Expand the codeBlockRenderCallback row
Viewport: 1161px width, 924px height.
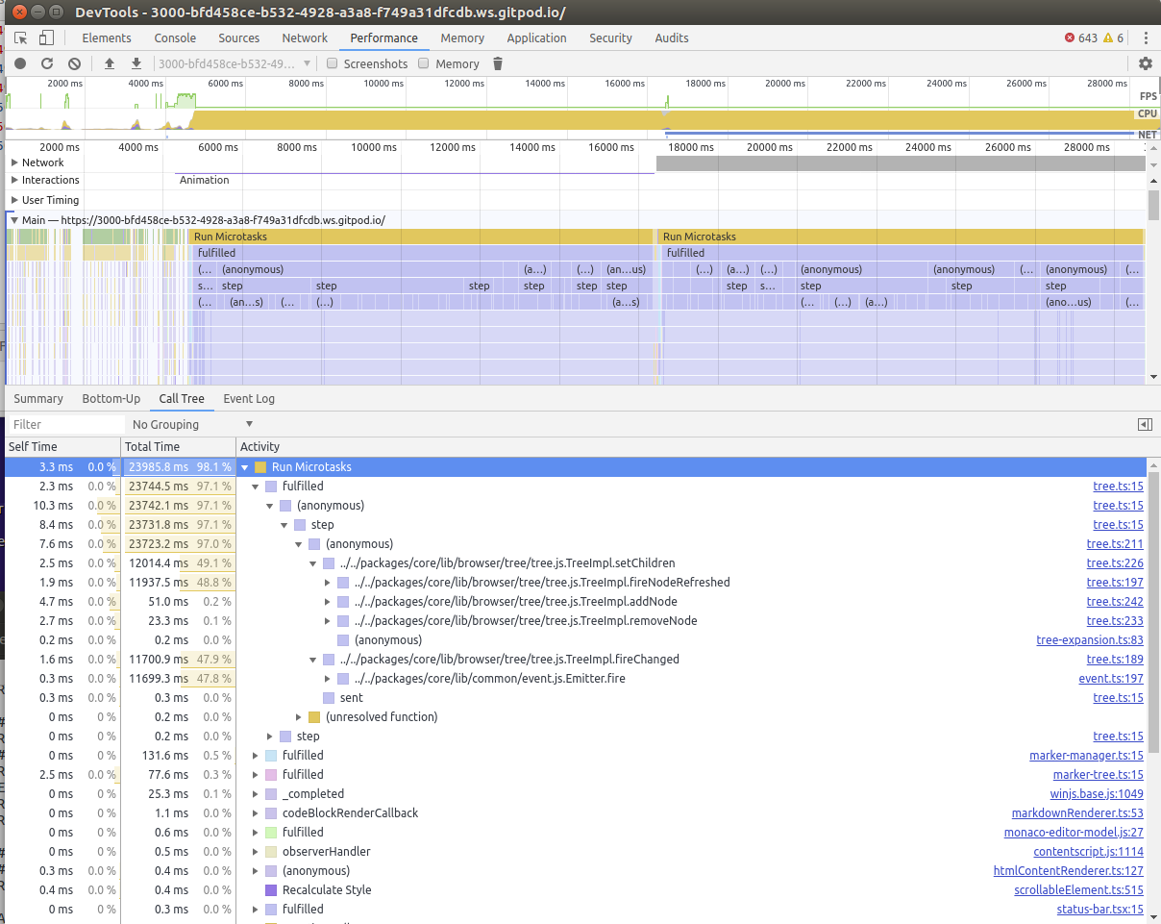click(256, 813)
